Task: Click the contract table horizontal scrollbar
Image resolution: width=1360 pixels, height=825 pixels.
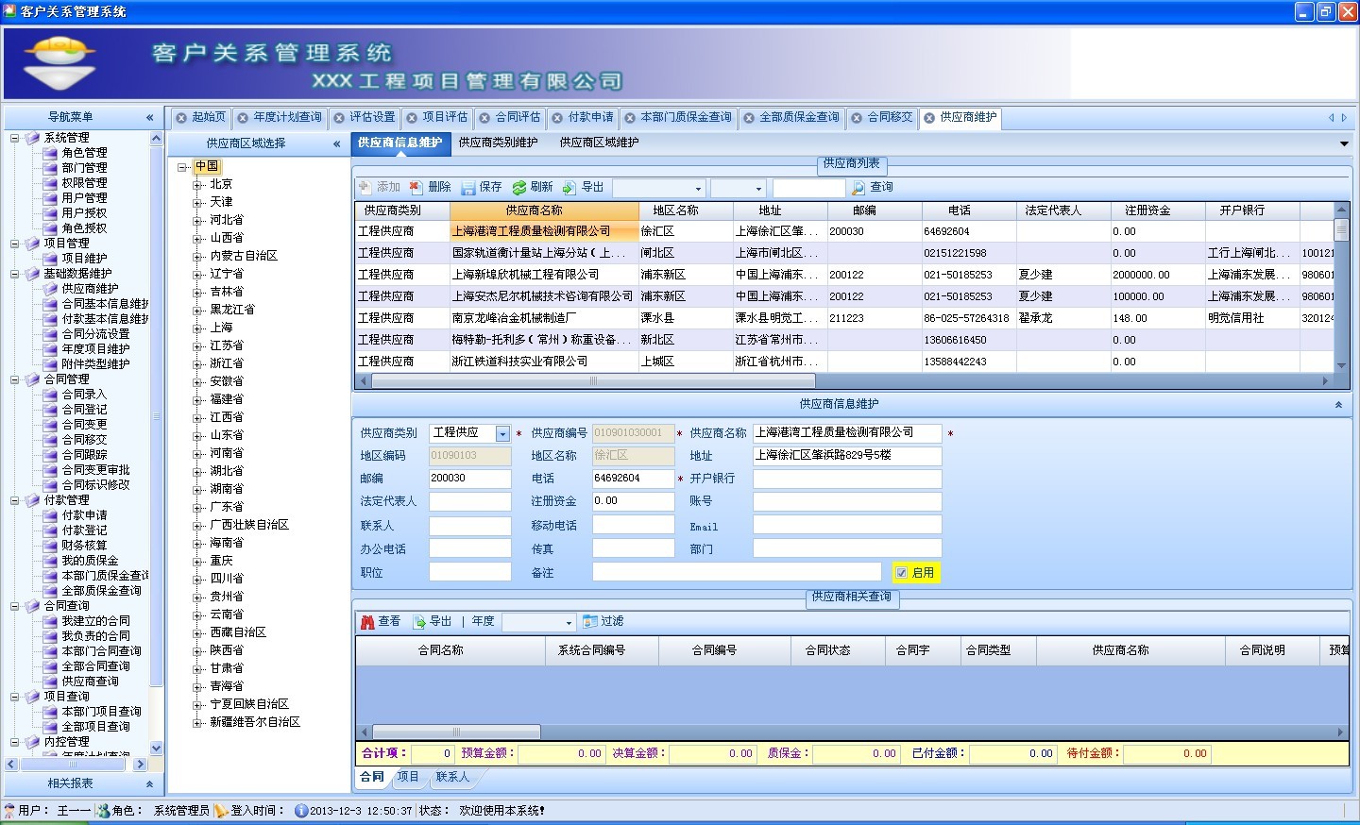Action: [x=457, y=732]
